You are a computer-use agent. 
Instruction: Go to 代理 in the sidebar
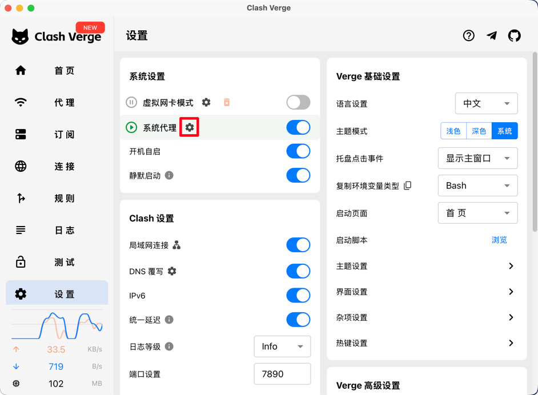(x=57, y=102)
